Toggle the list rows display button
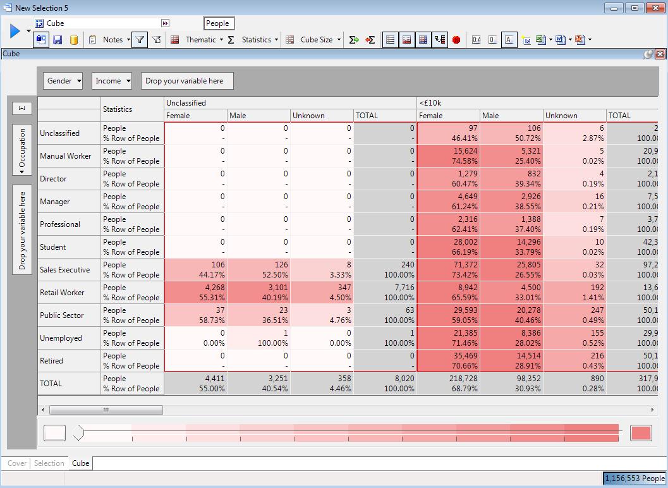 point(390,40)
